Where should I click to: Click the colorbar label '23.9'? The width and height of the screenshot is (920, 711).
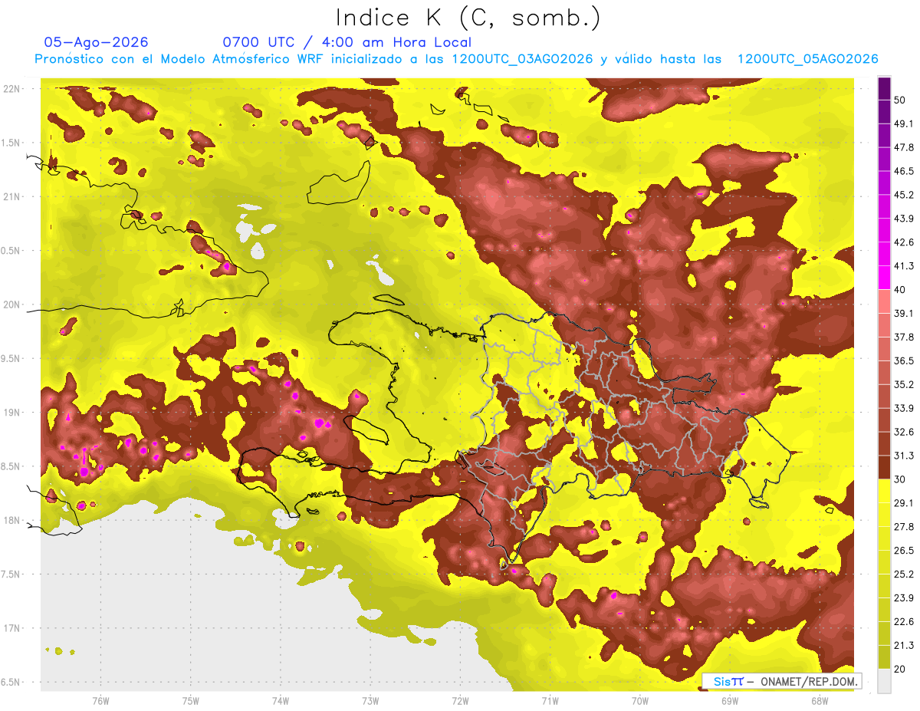903,597
